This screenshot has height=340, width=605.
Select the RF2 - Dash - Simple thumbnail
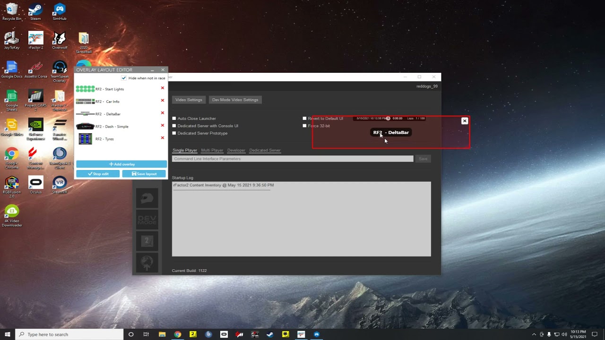85,127
